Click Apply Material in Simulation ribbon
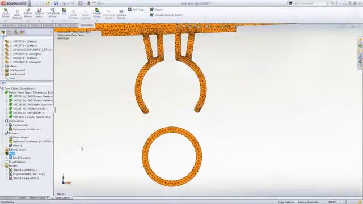Screen dimensions: 363x204 pos(17,14)
